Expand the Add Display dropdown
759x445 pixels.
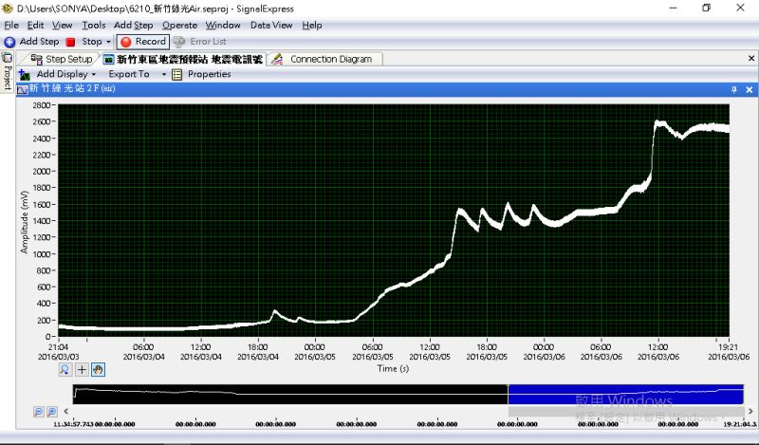[x=93, y=75]
